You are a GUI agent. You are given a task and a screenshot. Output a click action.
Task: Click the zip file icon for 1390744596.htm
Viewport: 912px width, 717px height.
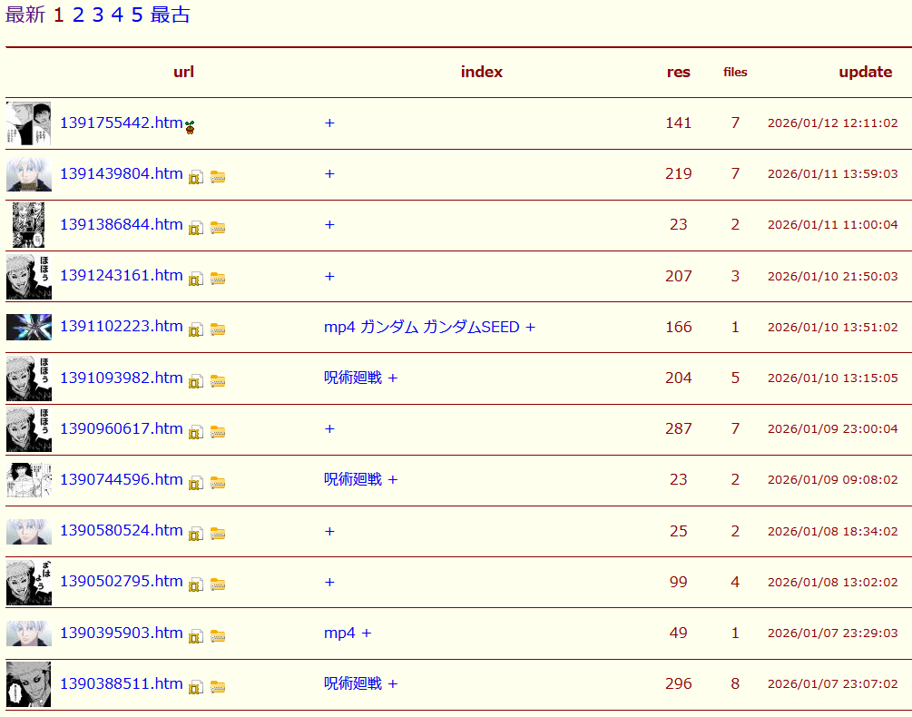[x=195, y=483]
